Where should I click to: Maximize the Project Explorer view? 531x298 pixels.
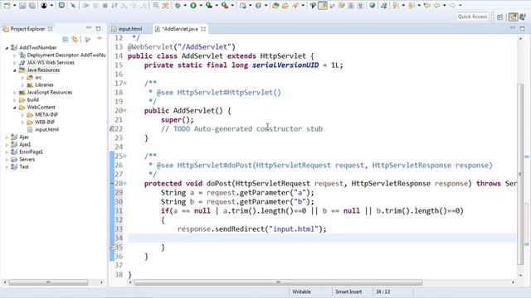(98, 28)
